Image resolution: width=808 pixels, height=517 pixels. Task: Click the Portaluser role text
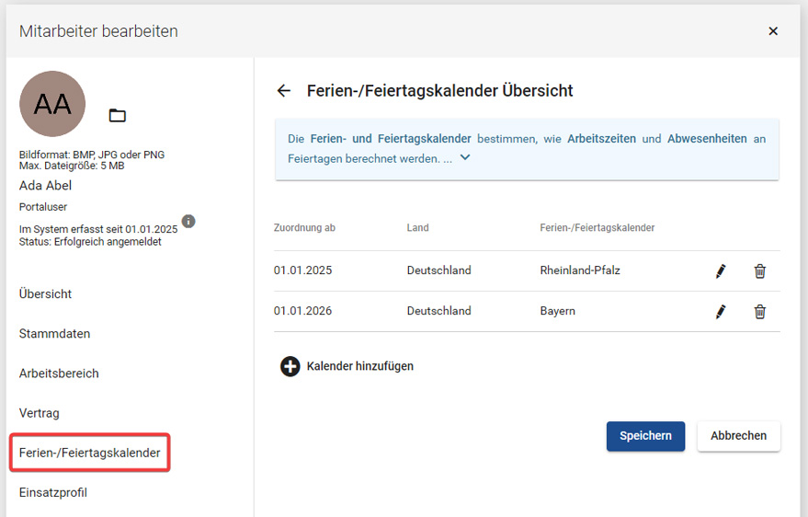[43, 207]
